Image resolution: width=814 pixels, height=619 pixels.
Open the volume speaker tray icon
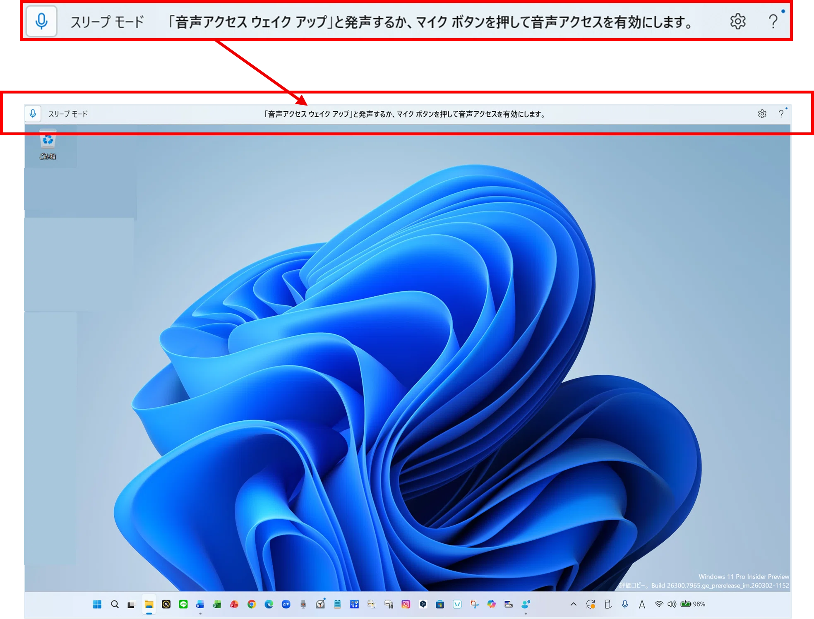click(x=672, y=604)
